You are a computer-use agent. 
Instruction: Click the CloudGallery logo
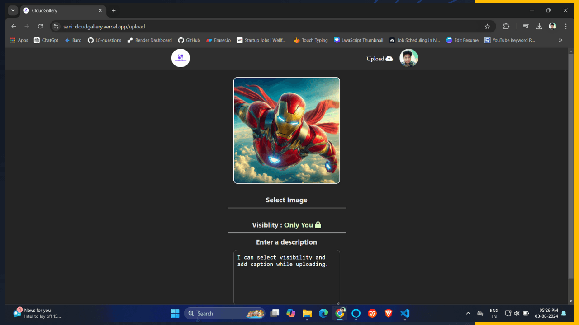click(180, 58)
